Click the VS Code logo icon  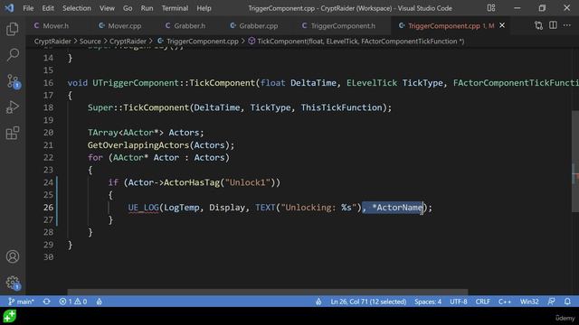click(x=9, y=8)
